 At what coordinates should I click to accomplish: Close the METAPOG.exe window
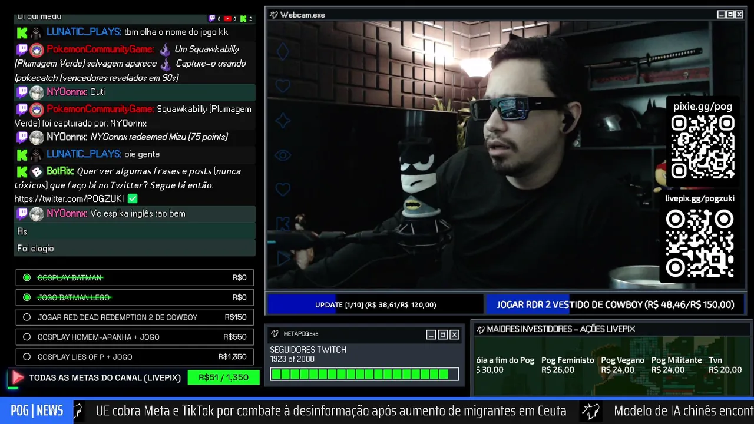coord(454,334)
